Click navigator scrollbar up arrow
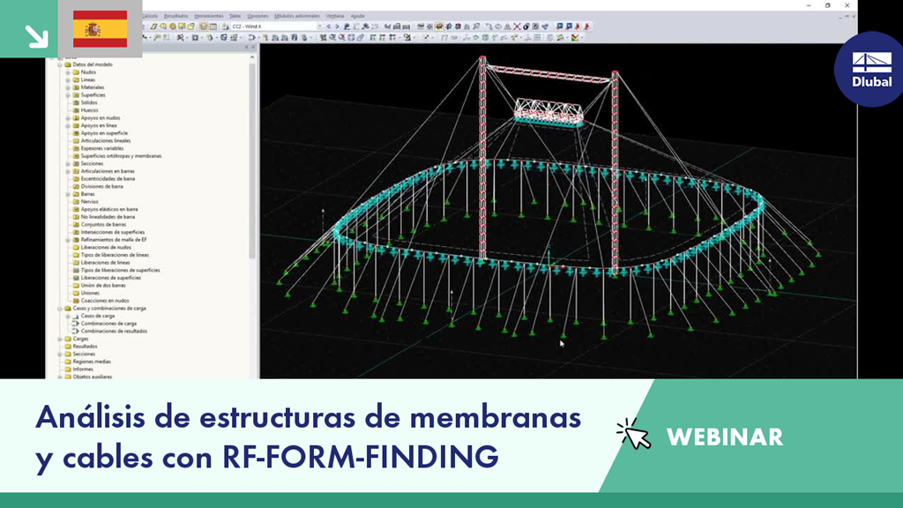The height and width of the screenshot is (508, 903). click(252, 57)
